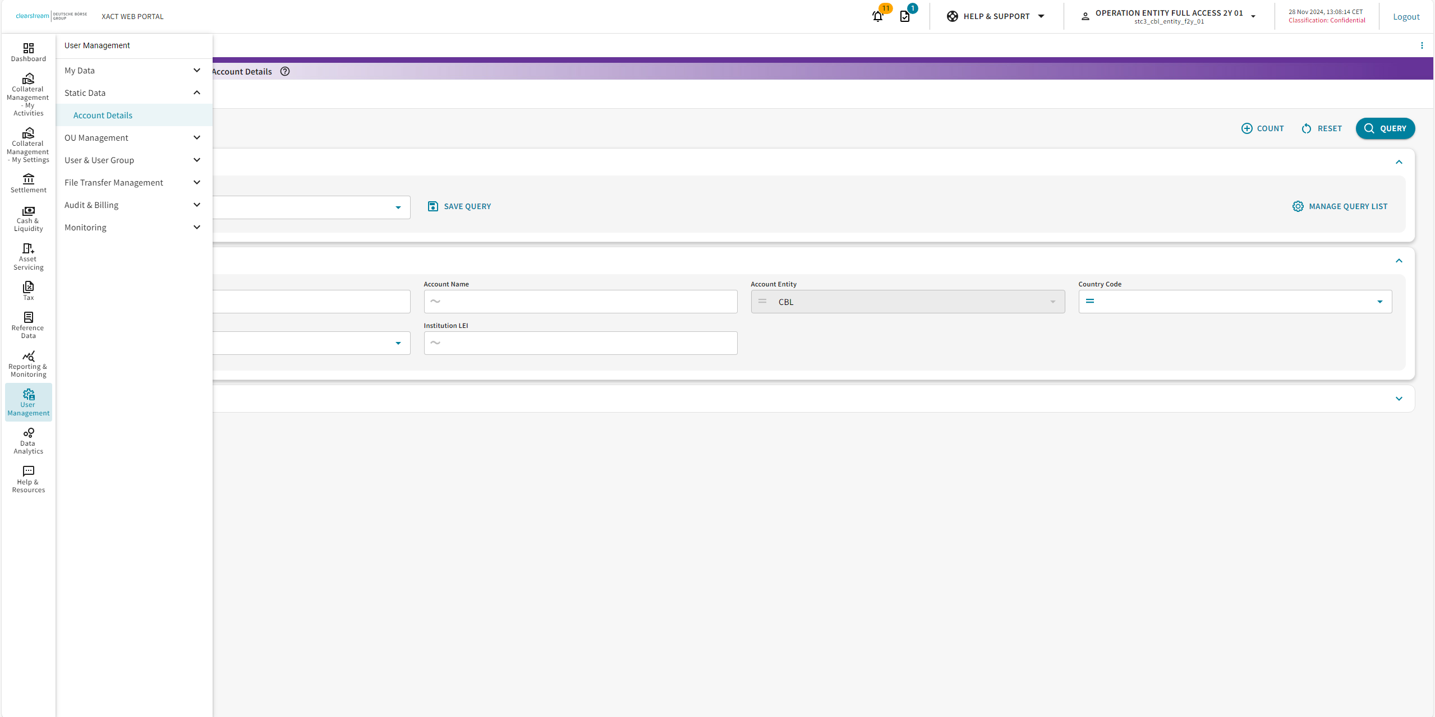The width and height of the screenshot is (1435, 717).
Task: Open Settlement in the sidebar
Action: point(28,183)
